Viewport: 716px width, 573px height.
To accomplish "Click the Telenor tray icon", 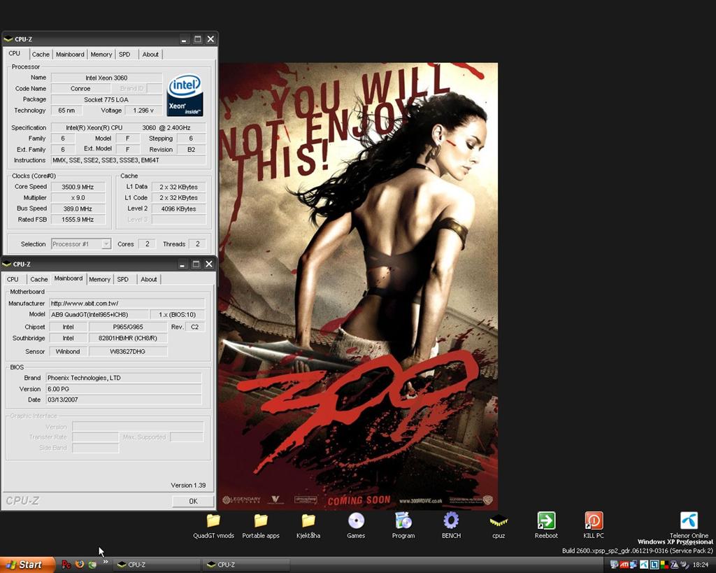I will click(644, 565).
